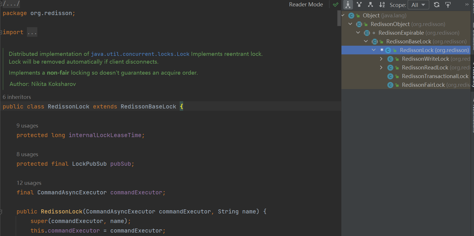
Task: Click the Object class icon
Action: point(351,16)
